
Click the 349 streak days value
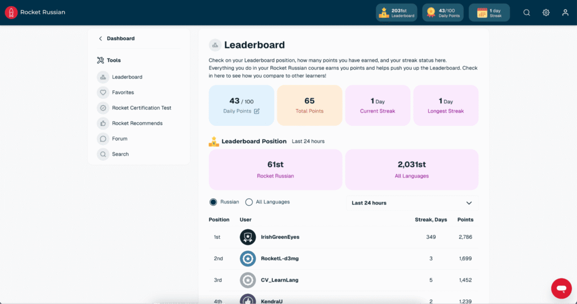[x=431, y=237]
